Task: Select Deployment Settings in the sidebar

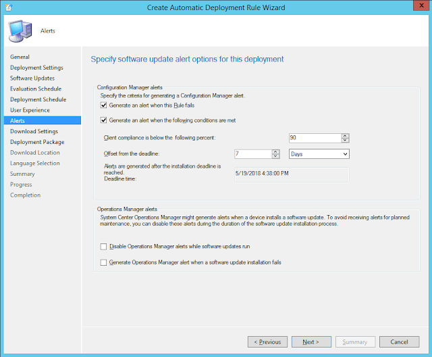Action: pyautogui.click(x=36, y=68)
